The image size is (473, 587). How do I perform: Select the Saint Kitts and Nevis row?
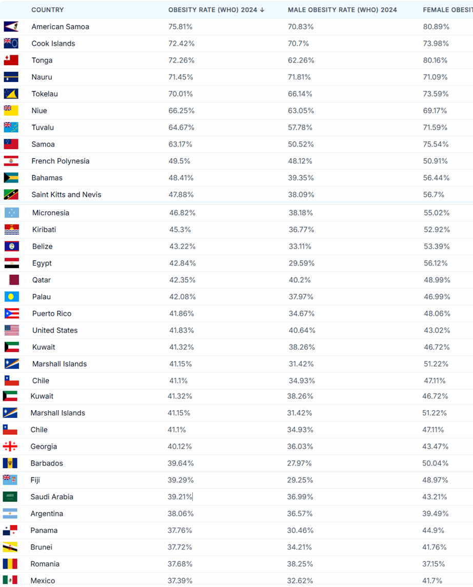point(236,195)
